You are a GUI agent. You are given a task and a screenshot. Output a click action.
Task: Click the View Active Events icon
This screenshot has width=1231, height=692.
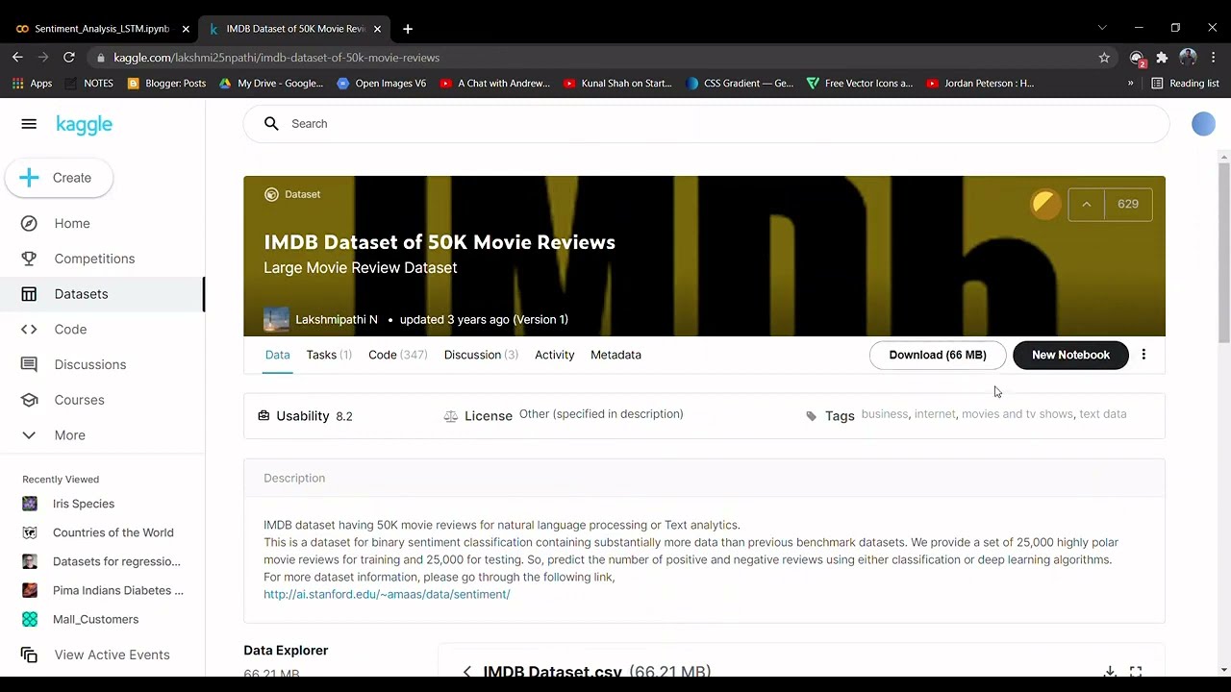pyautogui.click(x=29, y=655)
